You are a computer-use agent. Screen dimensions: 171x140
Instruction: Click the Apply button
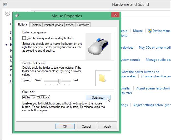tap(107, 126)
